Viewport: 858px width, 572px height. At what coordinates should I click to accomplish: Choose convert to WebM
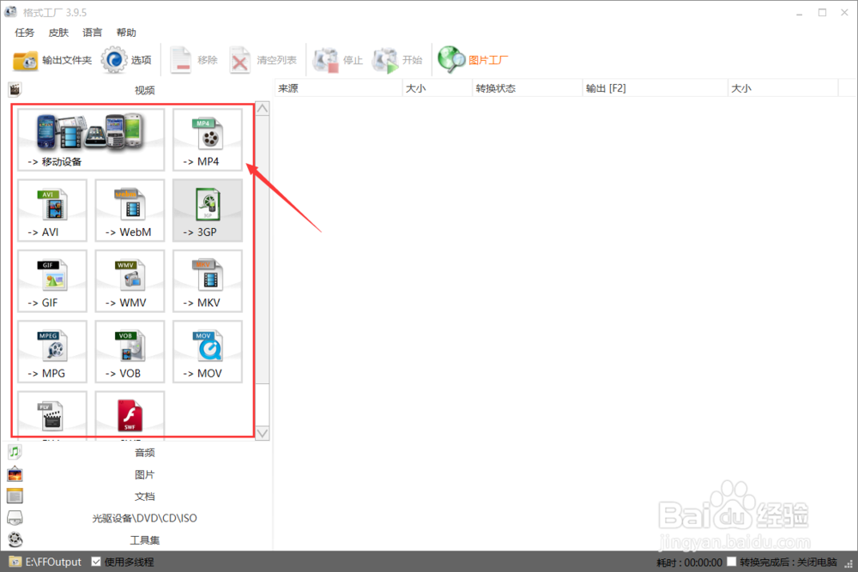130,210
